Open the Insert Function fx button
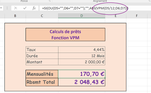 point(34,8)
